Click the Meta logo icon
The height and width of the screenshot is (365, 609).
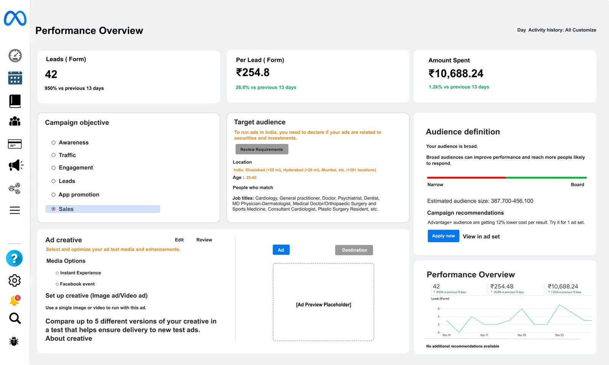pyautogui.click(x=15, y=18)
